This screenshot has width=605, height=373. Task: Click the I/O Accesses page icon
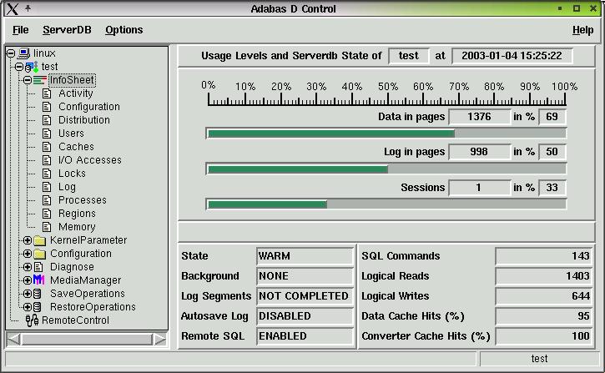pyautogui.click(x=47, y=160)
